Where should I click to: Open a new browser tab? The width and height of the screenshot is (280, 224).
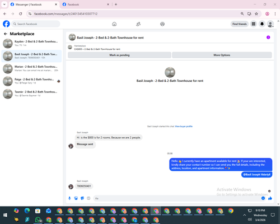coord(116,4)
